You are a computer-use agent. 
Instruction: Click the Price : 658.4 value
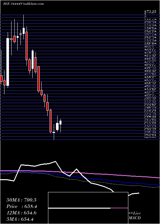[x=22, y=206]
